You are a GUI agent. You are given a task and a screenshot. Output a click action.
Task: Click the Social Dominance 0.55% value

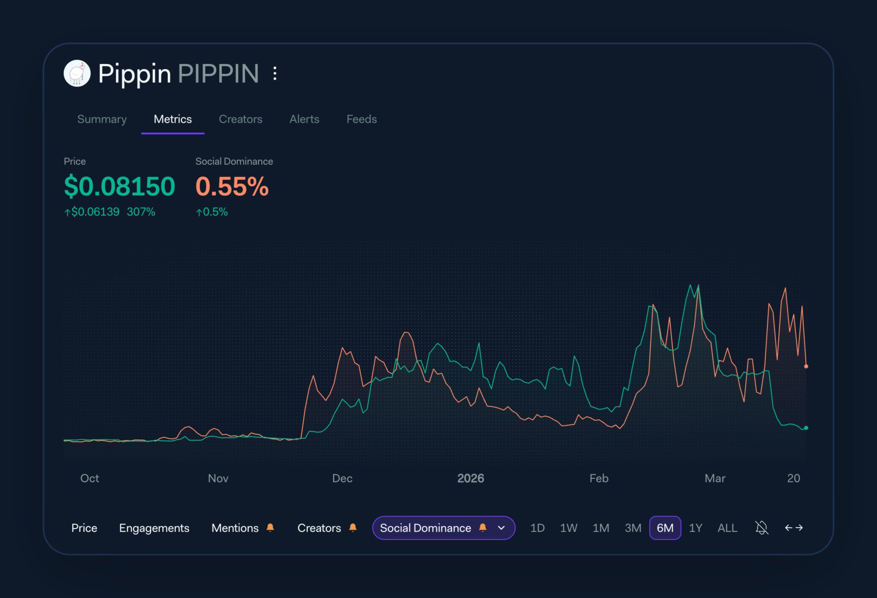[x=232, y=187]
